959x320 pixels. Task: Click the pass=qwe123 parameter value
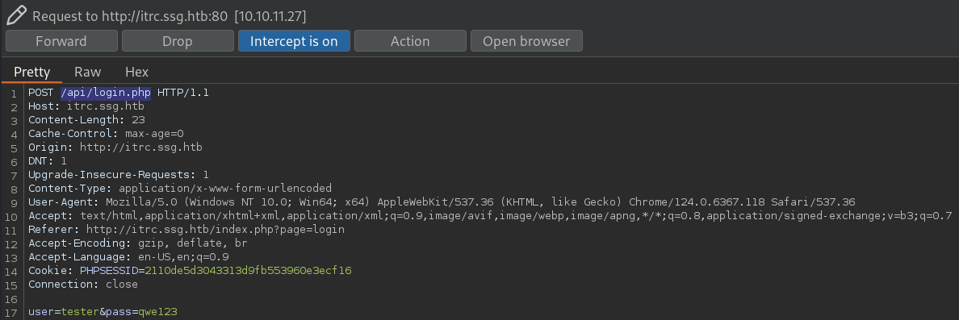(157, 311)
